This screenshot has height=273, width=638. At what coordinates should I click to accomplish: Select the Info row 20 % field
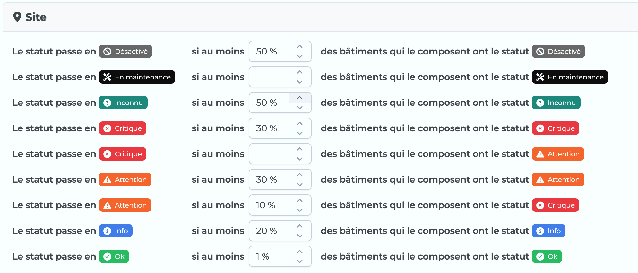[x=280, y=231]
